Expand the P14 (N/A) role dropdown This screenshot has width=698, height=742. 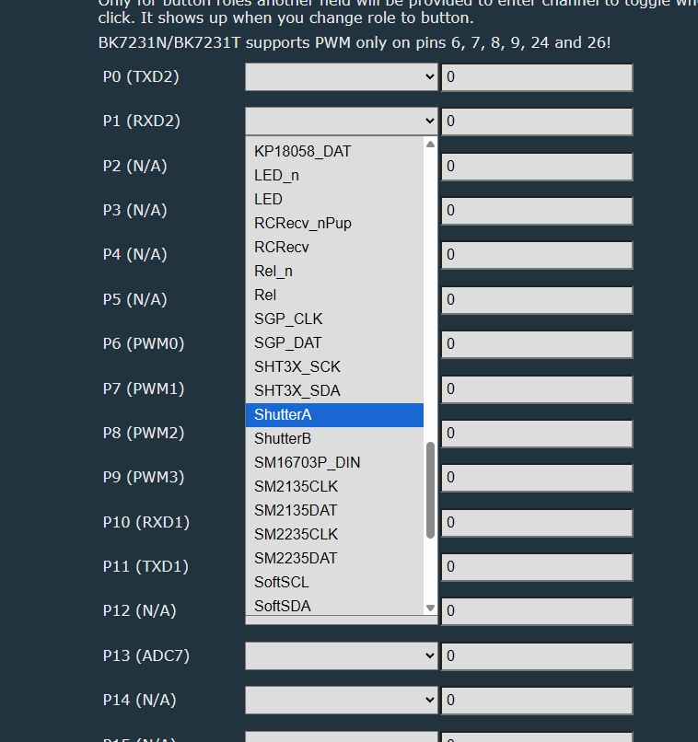click(x=341, y=701)
